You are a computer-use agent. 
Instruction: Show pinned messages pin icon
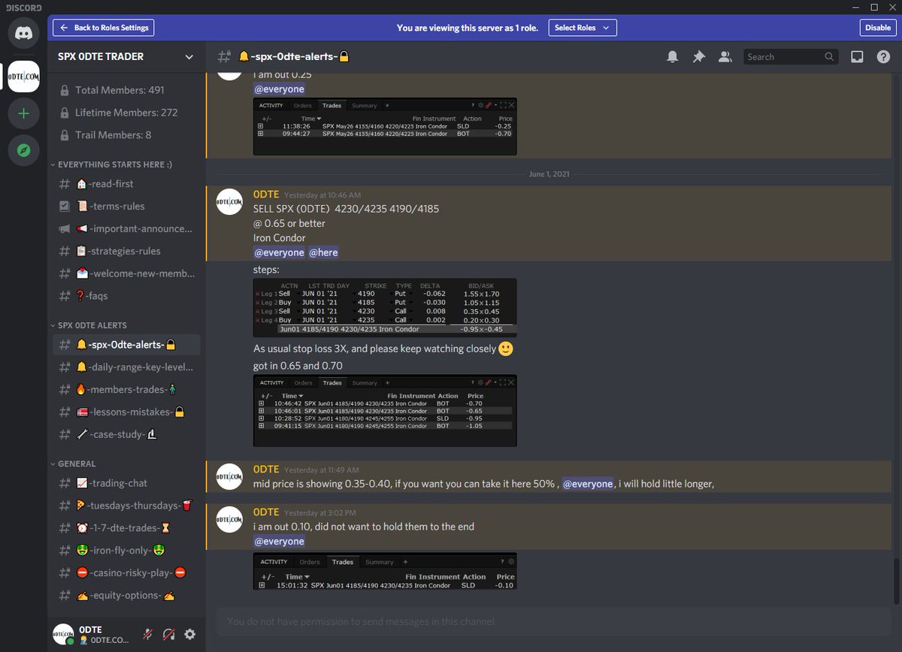(698, 56)
